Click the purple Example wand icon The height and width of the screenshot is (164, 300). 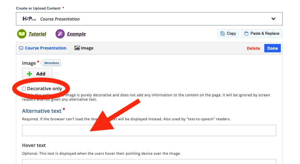coord(60,34)
